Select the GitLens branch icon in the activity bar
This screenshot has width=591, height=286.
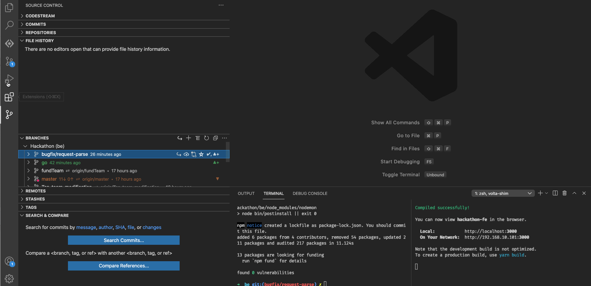(9, 115)
